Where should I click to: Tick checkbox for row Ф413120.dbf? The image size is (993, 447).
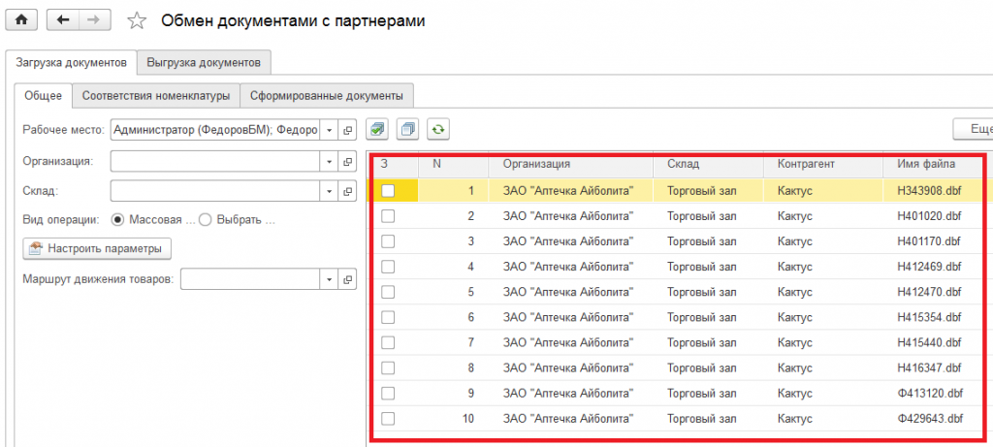coord(388,393)
